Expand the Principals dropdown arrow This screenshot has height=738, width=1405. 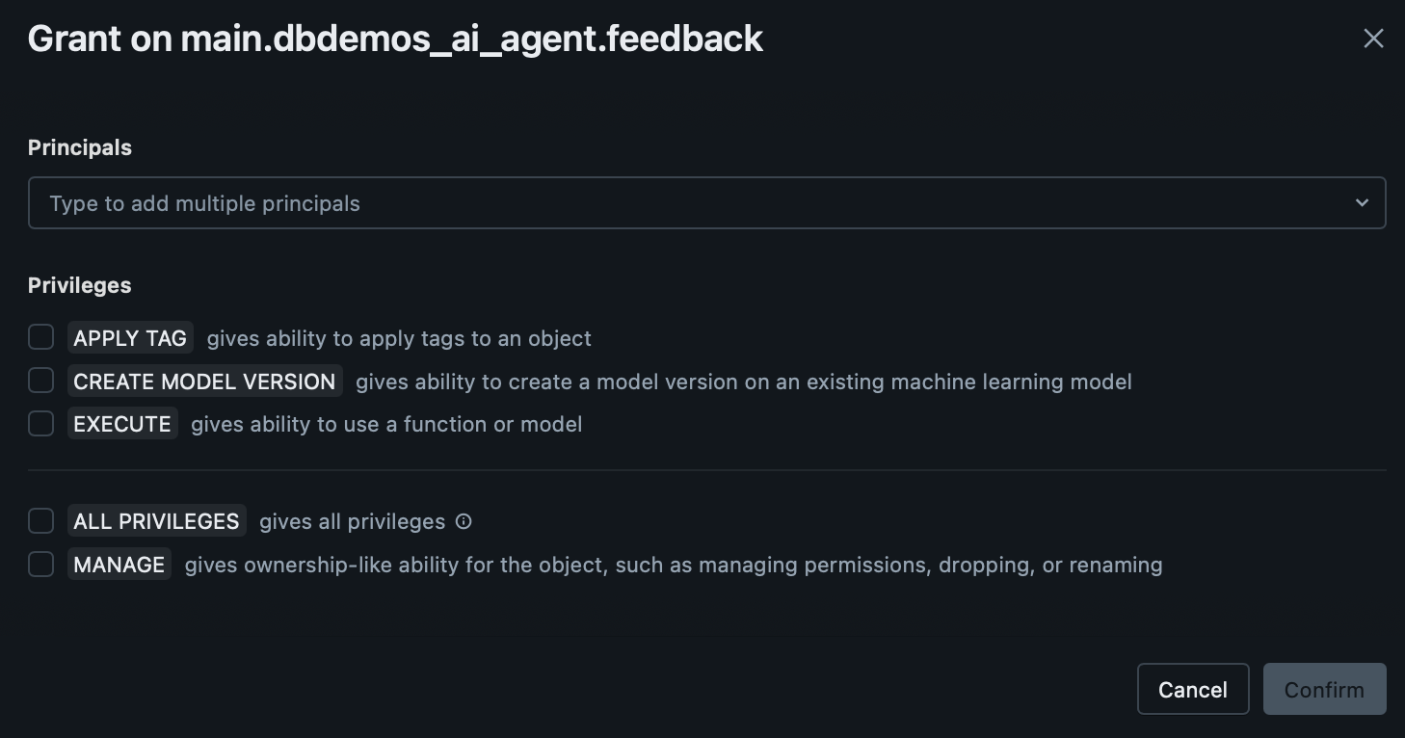tap(1362, 203)
